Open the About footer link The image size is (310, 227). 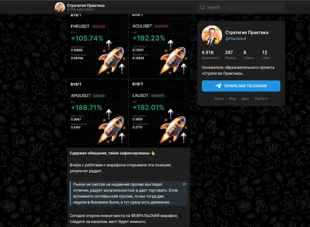219,98
